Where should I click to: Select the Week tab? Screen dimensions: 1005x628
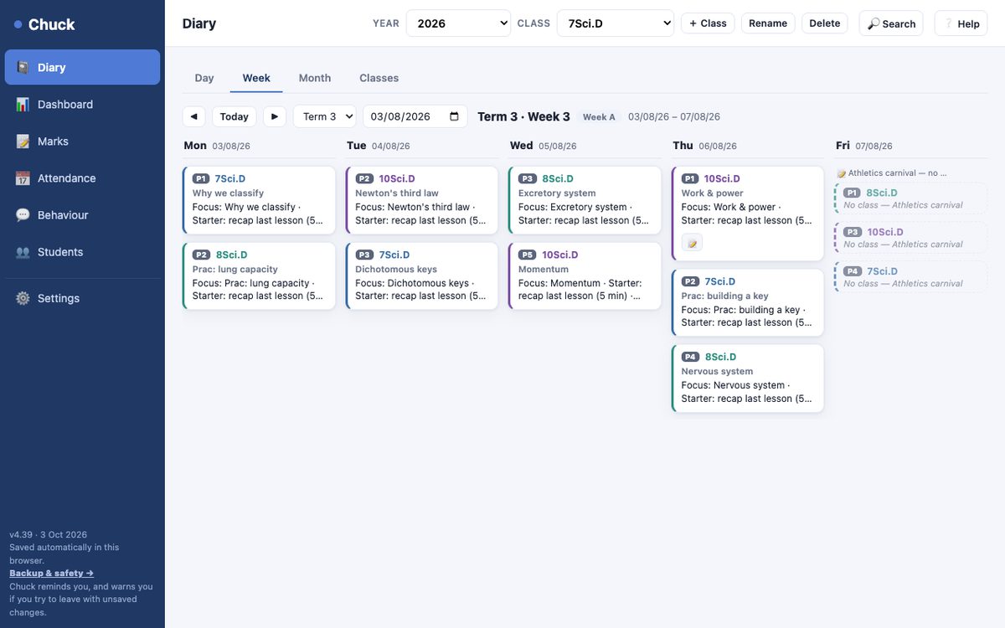tap(256, 78)
